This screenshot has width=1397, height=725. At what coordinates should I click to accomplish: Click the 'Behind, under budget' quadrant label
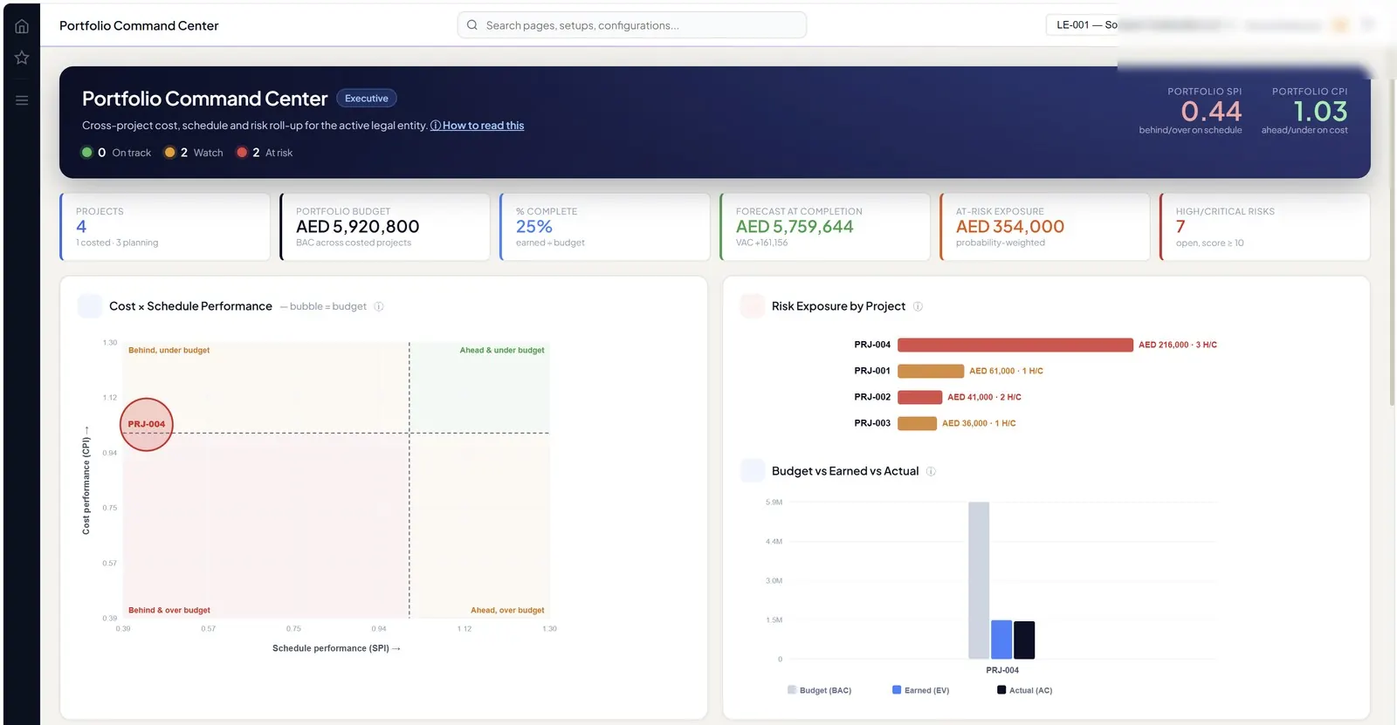point(169,351)
